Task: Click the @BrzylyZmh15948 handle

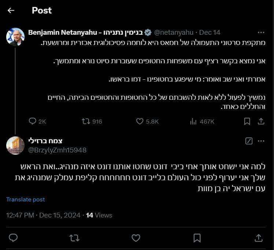Action: (58, 150)
